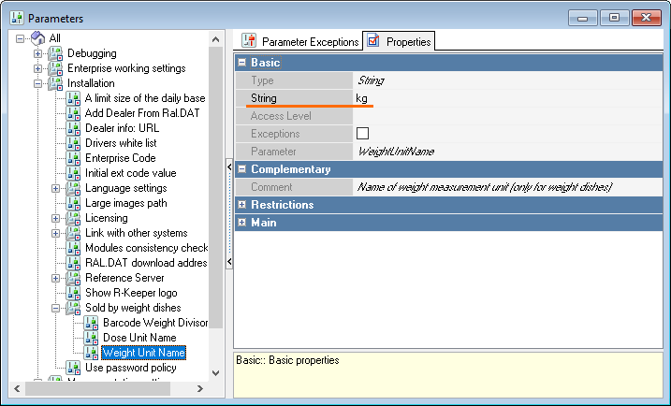The height and width of the screenshot is (406, 671).
Task: Select the Properties tab
Action: (x=400, y=42)
